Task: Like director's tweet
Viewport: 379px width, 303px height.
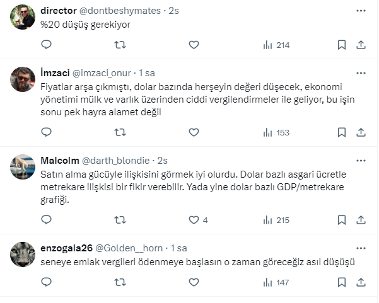Action: click(x=194, y=45)
